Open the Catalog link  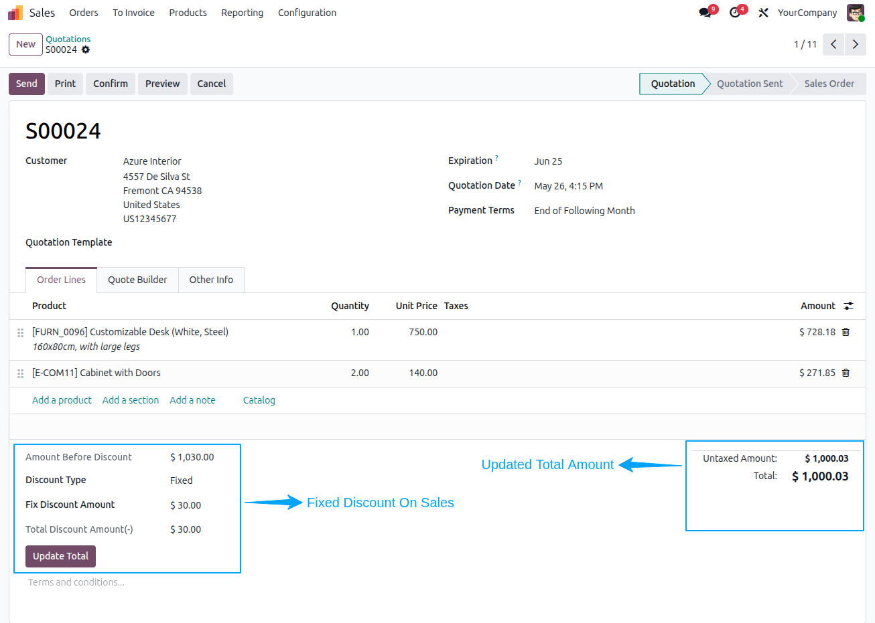tap(259, 400)
